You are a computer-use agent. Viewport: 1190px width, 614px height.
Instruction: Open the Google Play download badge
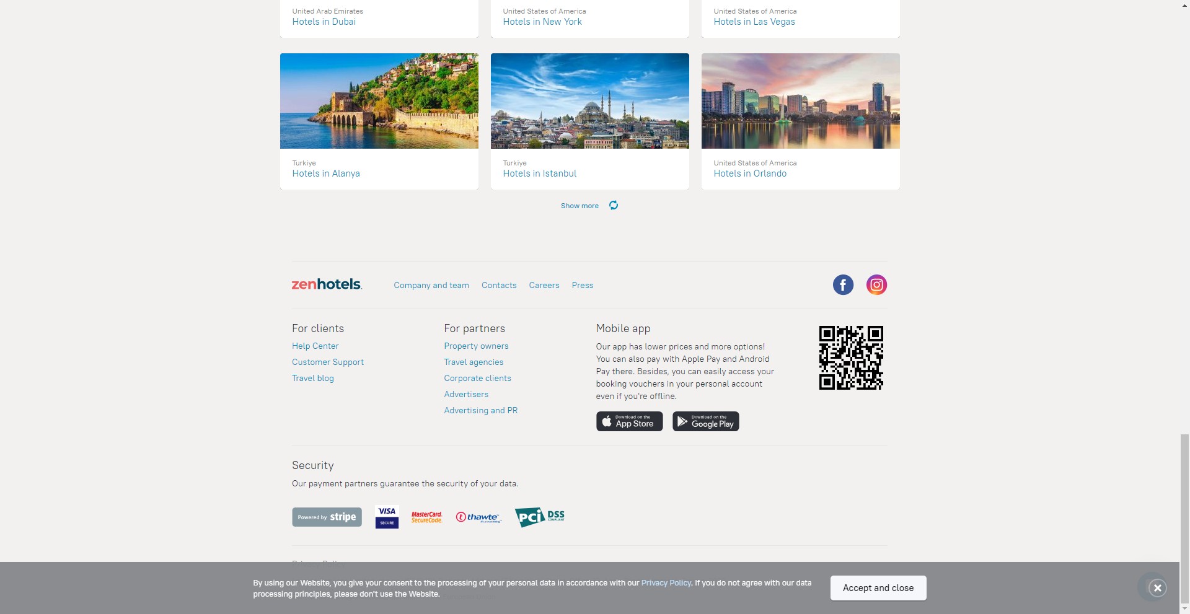click(706, 421)
